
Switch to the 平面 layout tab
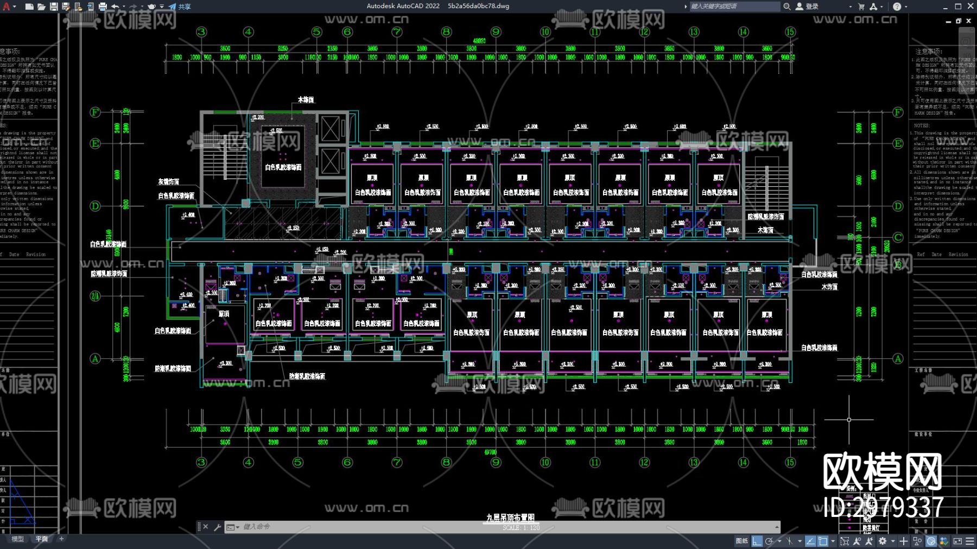click(42, 539)
